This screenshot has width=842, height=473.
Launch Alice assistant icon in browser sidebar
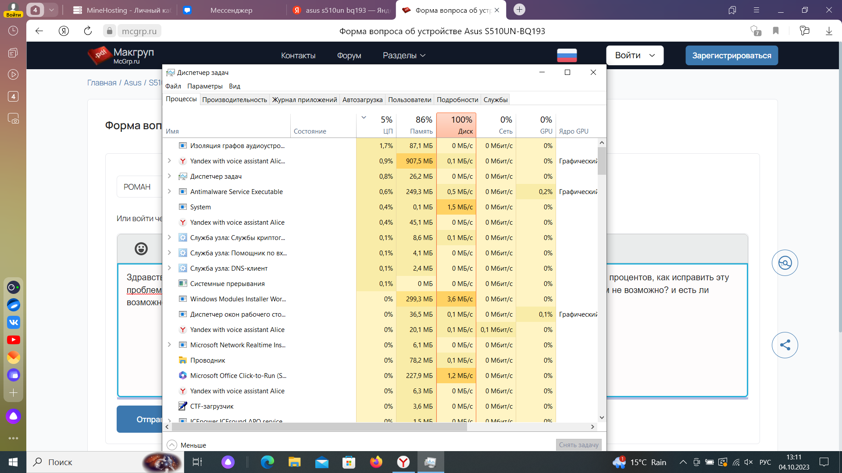click(14, 416)
